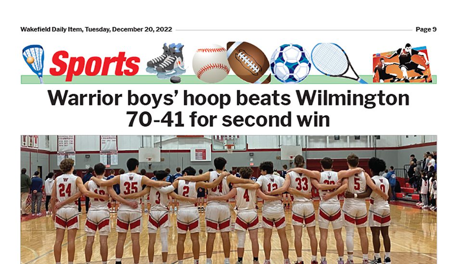The height and width of the screenshot is (264, 457).
Task: Click the Wakefield Daily Item date line
Action: (96, 29)
